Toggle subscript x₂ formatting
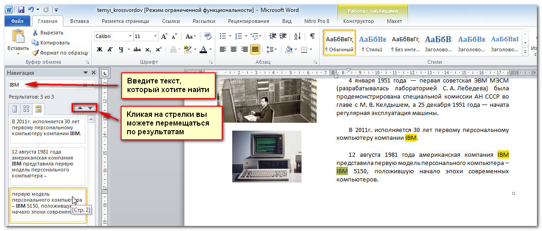The width and height of the screenshot is (542, 231). coord(148,49)
